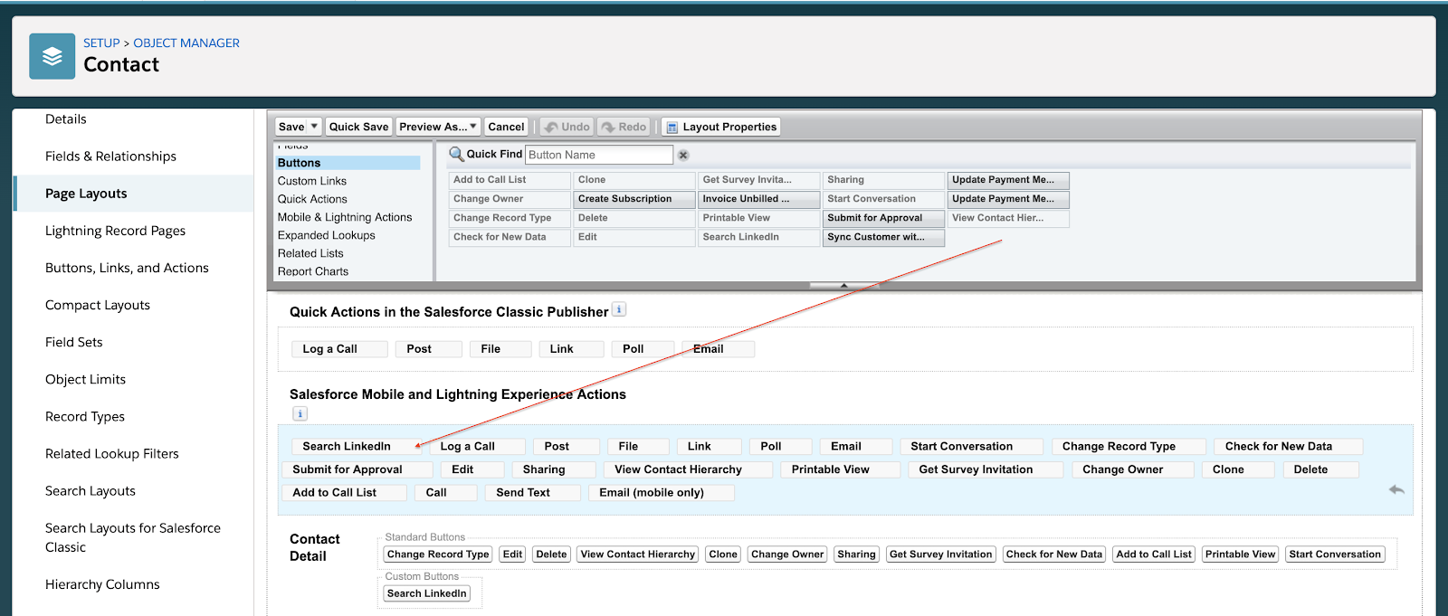The image size is (1448, 616).
Task: Click the Quick Find magnifier icon
Action: tap(456, 155)
